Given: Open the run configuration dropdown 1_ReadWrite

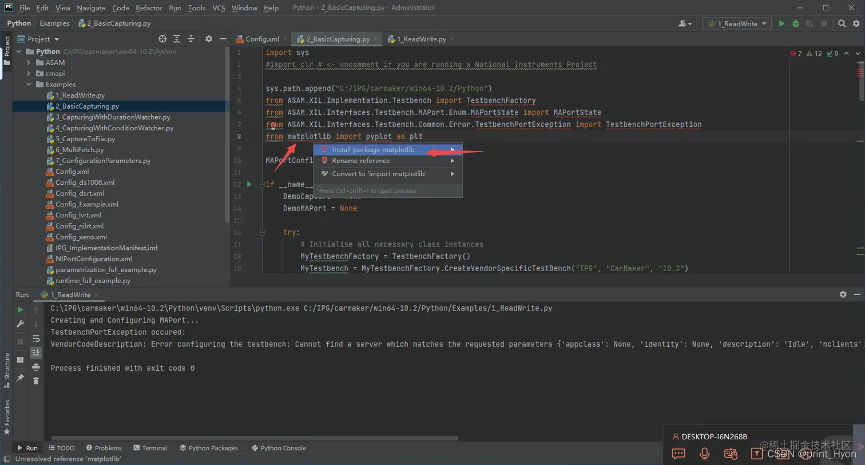Looking at the screenshot, I should click(x=737, y=23).
